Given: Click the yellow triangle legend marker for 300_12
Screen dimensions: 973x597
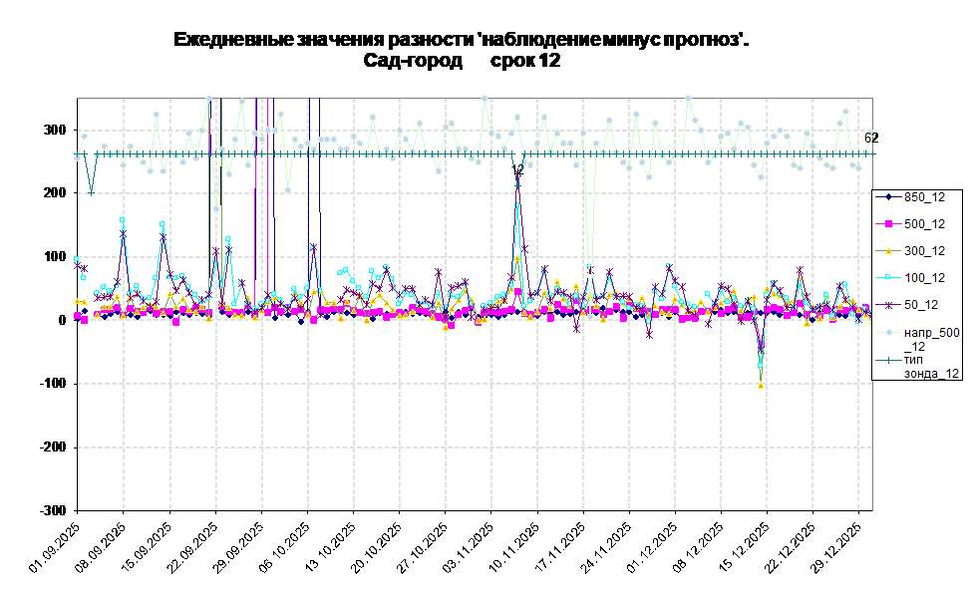Looking at the screenshot, I should (x=888, y=251).
